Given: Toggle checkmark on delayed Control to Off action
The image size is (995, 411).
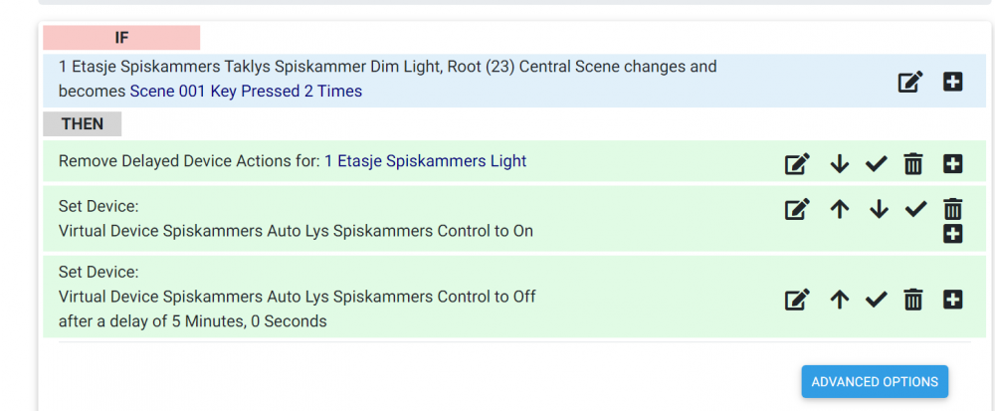Looking at the screenshot, I should tap(876, 300).
